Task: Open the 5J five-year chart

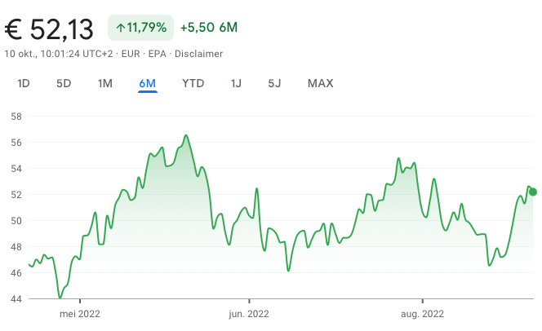Action: pos(274,83)
